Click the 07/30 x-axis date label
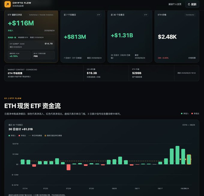 [91, 189]
